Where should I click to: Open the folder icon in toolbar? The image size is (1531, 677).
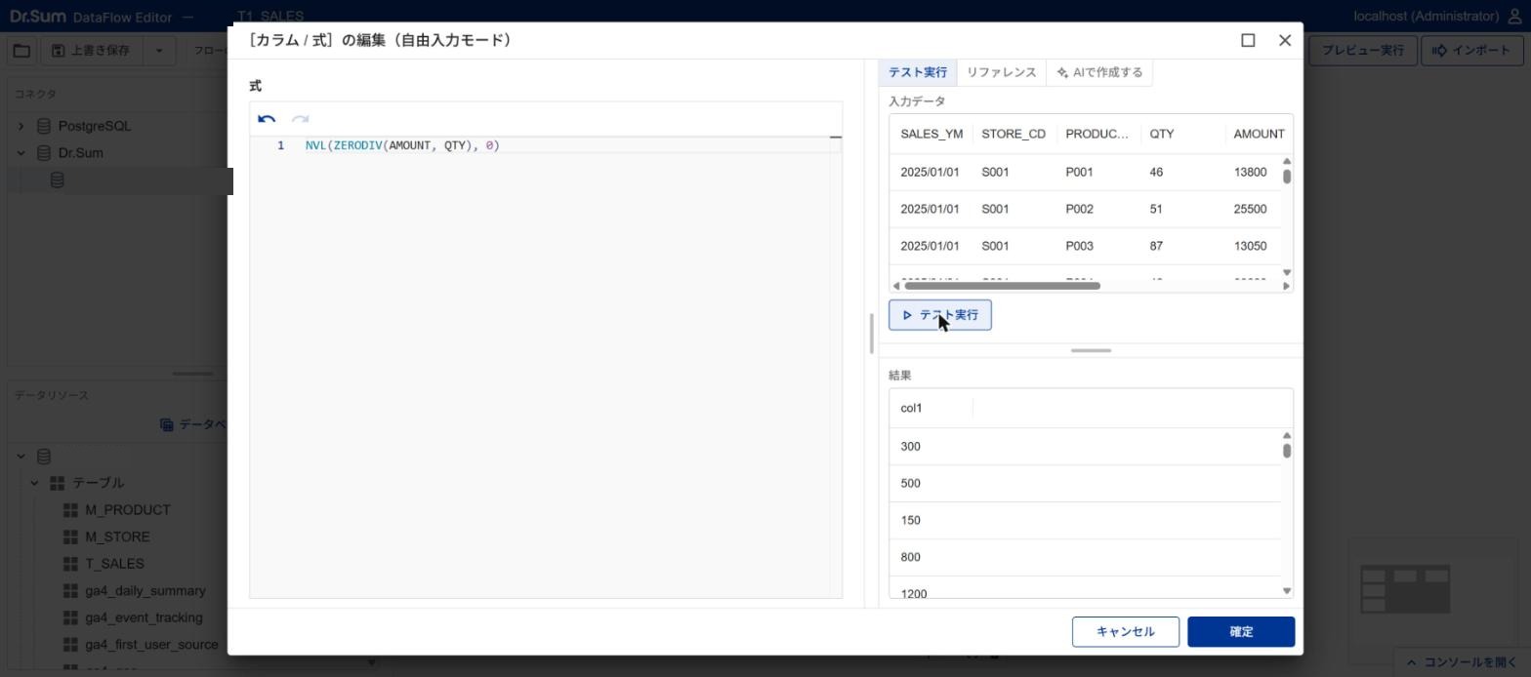(x=21, y=51)
